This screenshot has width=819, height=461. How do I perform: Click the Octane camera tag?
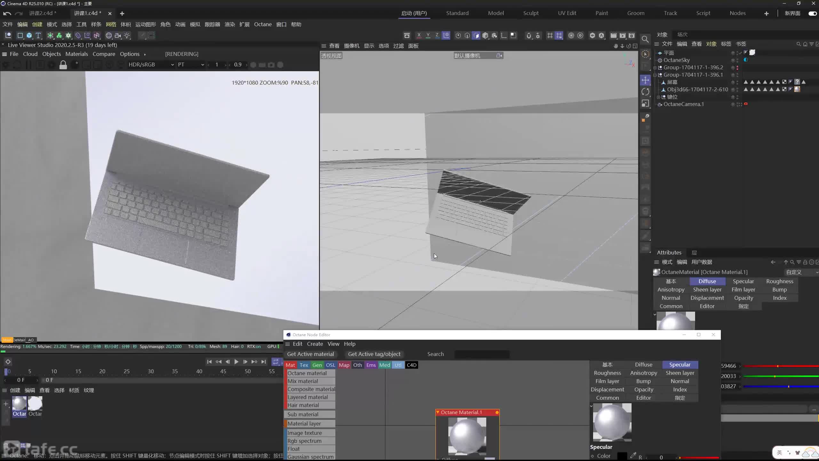[746, 104]
